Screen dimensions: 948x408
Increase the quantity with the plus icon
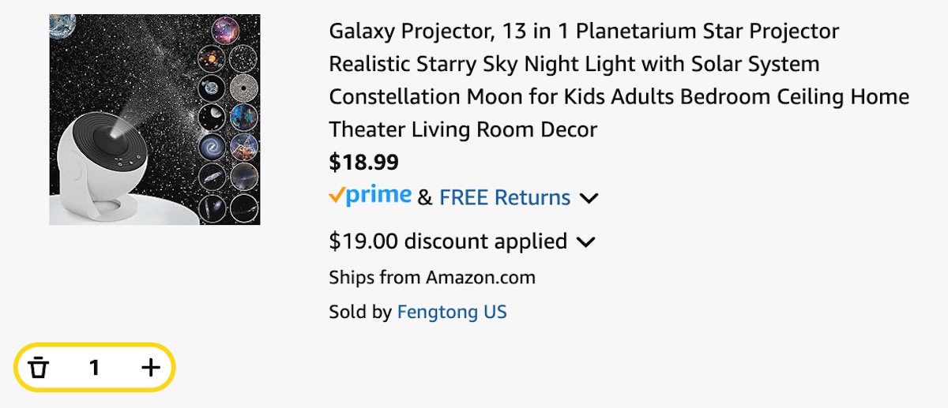click(x=150, y=367)
